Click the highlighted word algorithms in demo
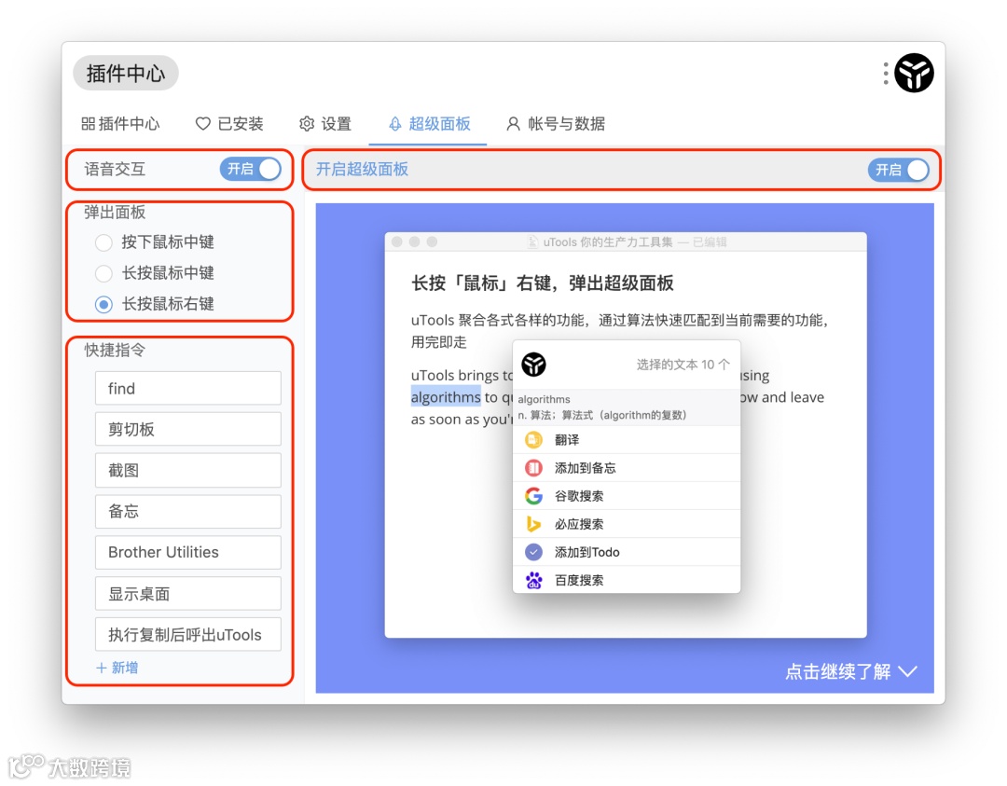This screenshot has width=1007, height=786. click(x=446, y=397)
